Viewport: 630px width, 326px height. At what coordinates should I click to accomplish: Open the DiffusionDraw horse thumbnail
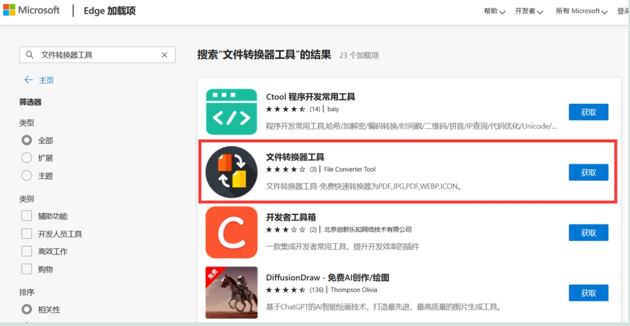[x=231, y=292]
